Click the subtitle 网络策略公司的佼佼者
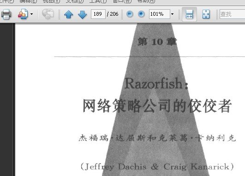The image size is (245, 176). 157,106
